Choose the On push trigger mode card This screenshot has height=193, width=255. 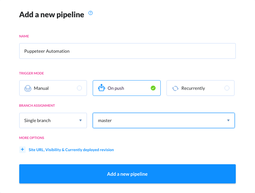tap(127, 88)
